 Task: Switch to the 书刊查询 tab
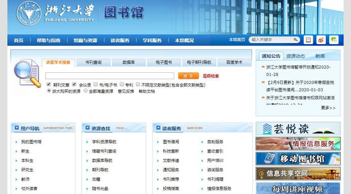point(94,62)
